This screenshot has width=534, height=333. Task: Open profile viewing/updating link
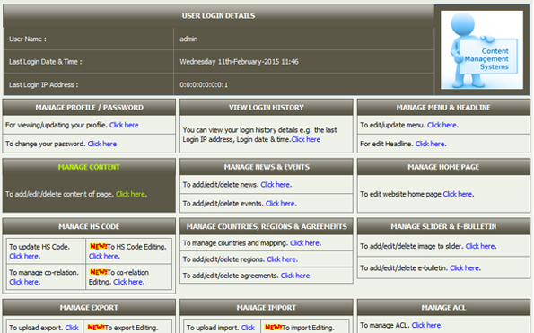124,125
